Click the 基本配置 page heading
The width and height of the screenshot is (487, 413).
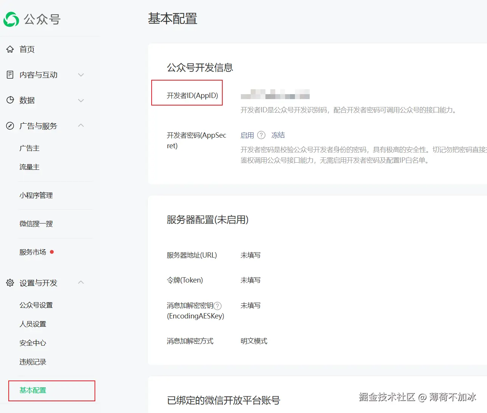172,19
